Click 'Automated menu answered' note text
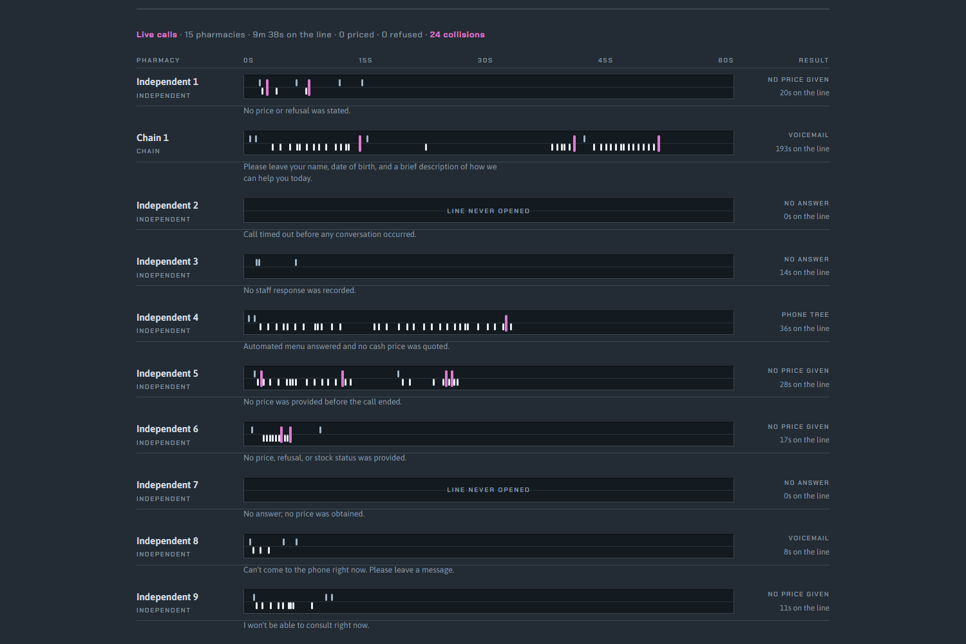 [346, 346]
